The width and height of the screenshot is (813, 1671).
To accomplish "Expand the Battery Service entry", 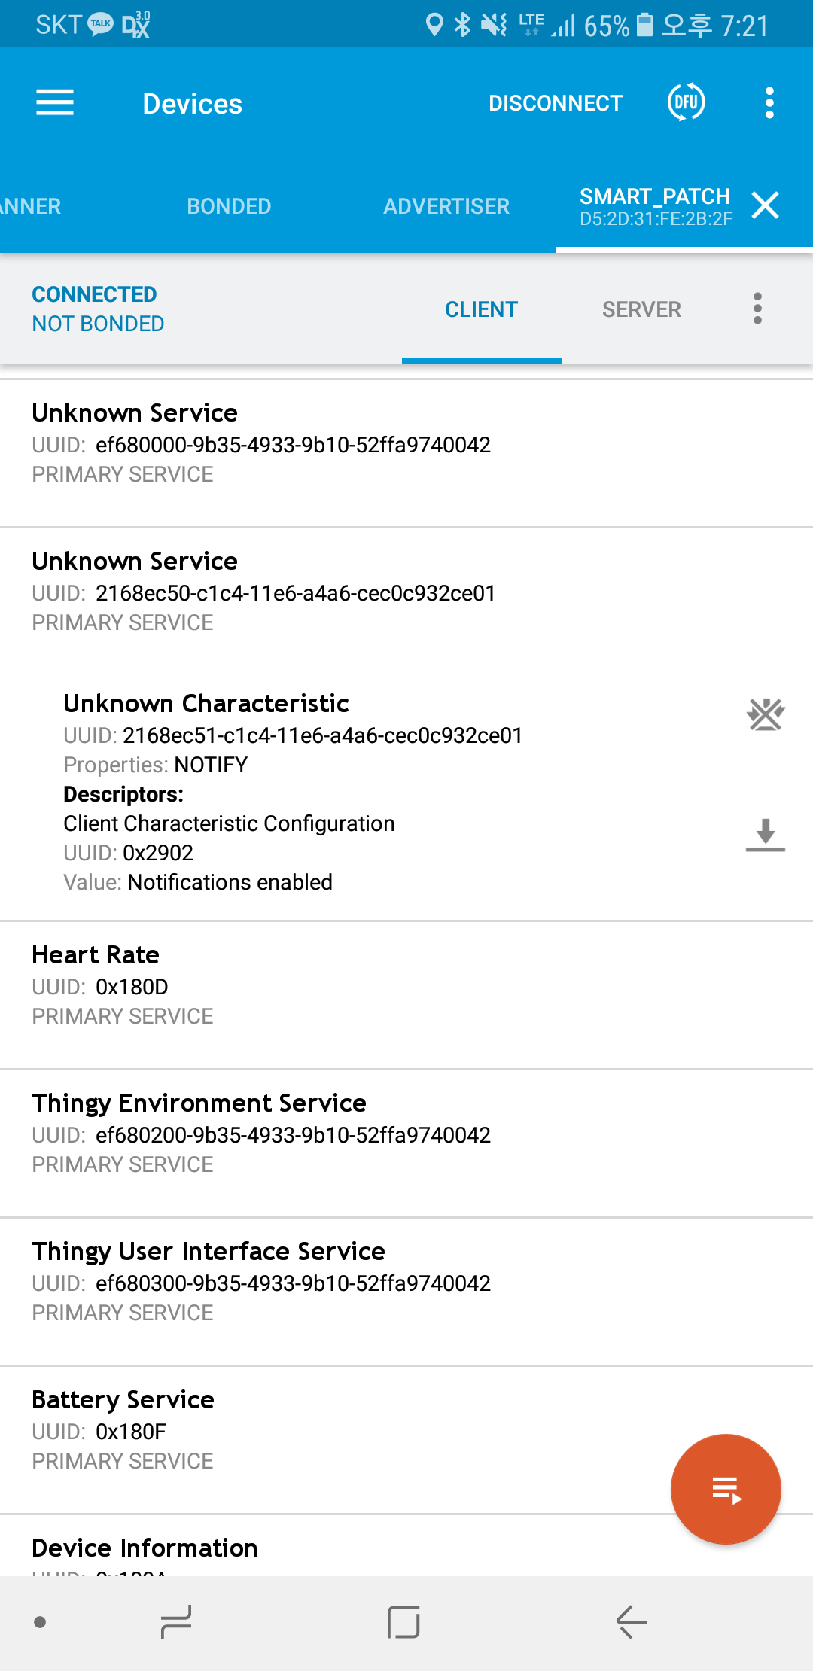I will pos(406,1440).
